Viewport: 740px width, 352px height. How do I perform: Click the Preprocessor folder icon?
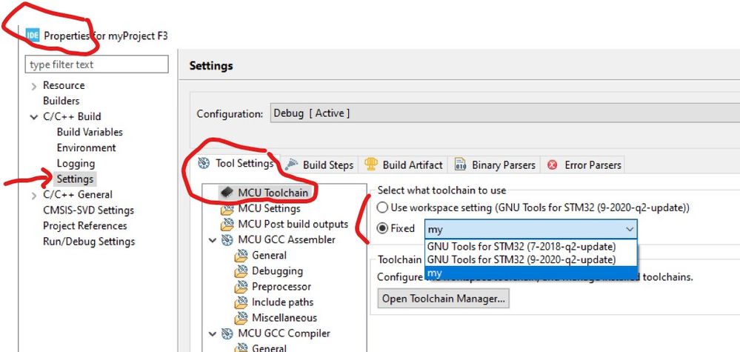coord(241,286)
